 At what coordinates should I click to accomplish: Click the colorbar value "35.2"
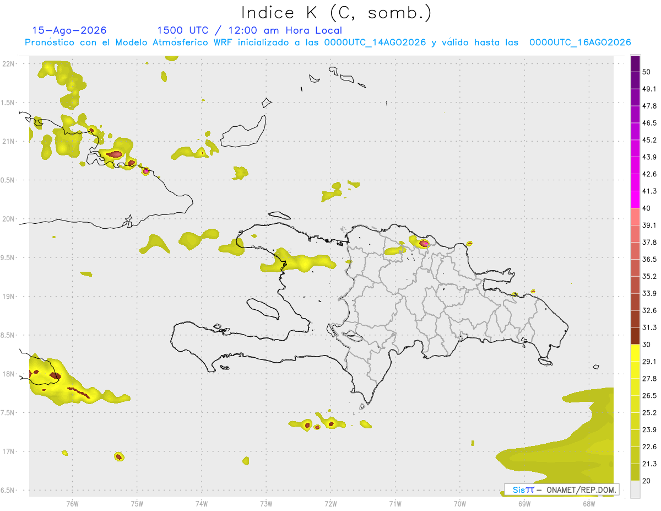click(649, 276)
